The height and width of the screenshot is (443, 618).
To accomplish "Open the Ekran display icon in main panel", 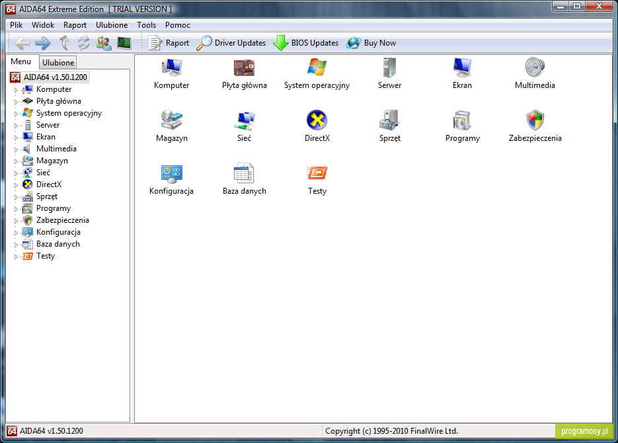I will 462,68.
